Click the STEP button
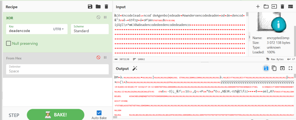296x120 pixels. coord(14,115)
